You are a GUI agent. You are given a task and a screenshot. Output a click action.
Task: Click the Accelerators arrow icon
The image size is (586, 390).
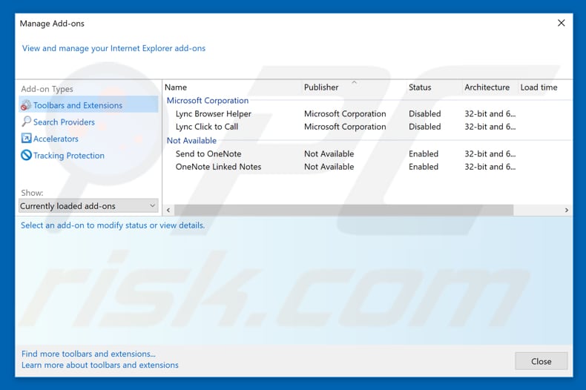tap(26, 139)
